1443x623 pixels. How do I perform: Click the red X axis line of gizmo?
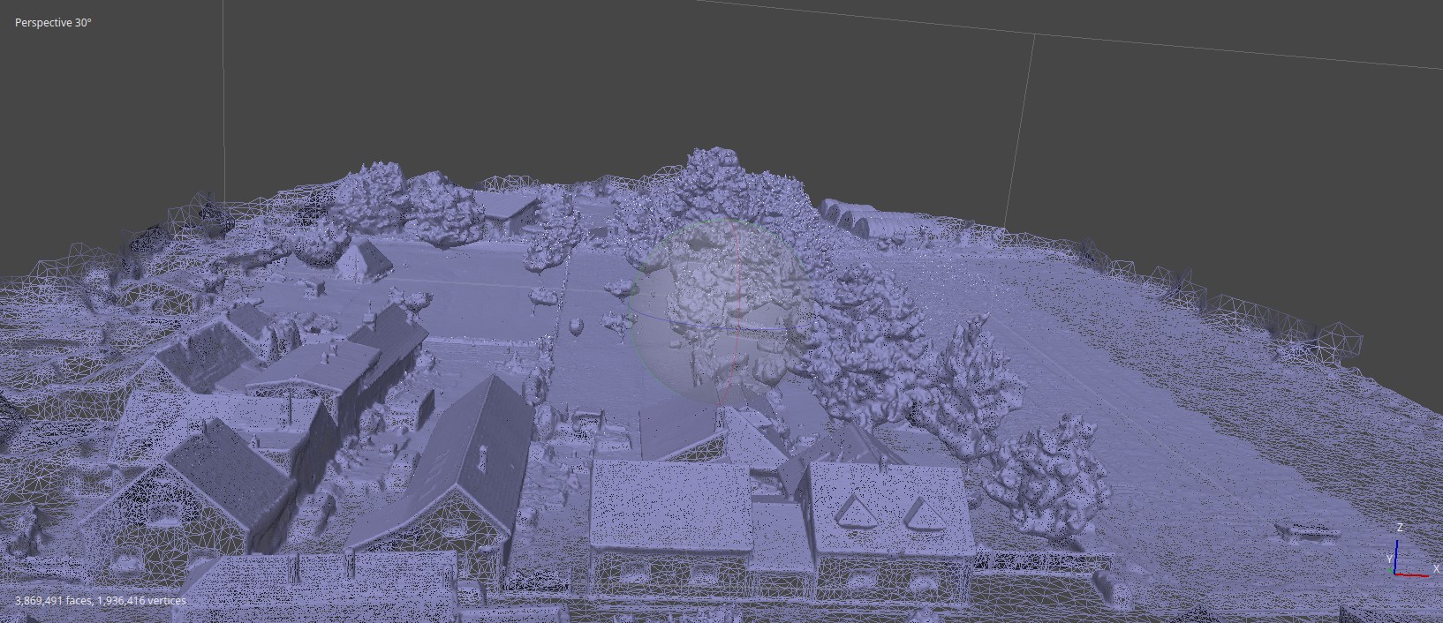[x=1413, y=574]
